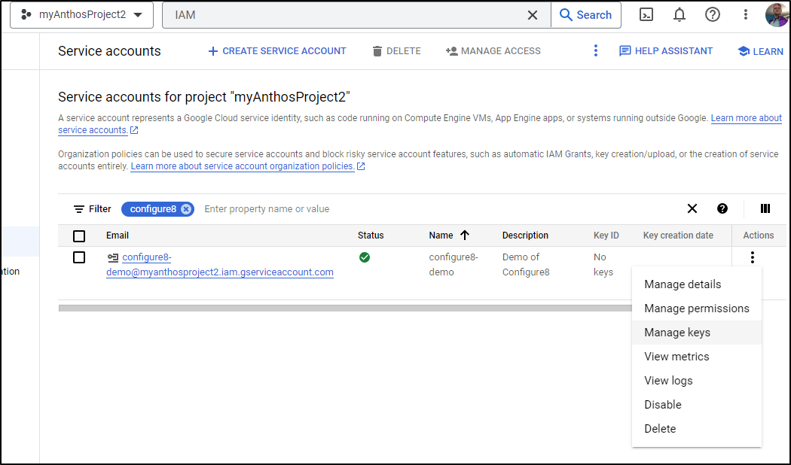Viewport: 791px width, 465px height.
Task: Click the Description column header
Action: pyautogui.click(x=525, y=236)
